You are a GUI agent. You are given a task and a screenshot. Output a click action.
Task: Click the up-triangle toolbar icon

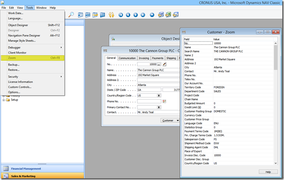[153, 15]
